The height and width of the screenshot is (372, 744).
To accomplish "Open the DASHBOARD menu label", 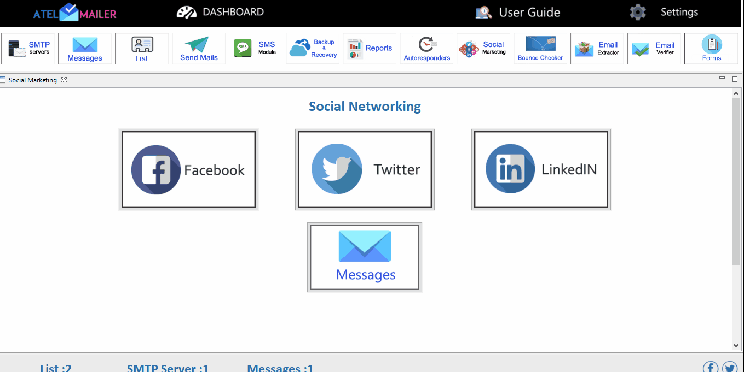I will (233, 12).
